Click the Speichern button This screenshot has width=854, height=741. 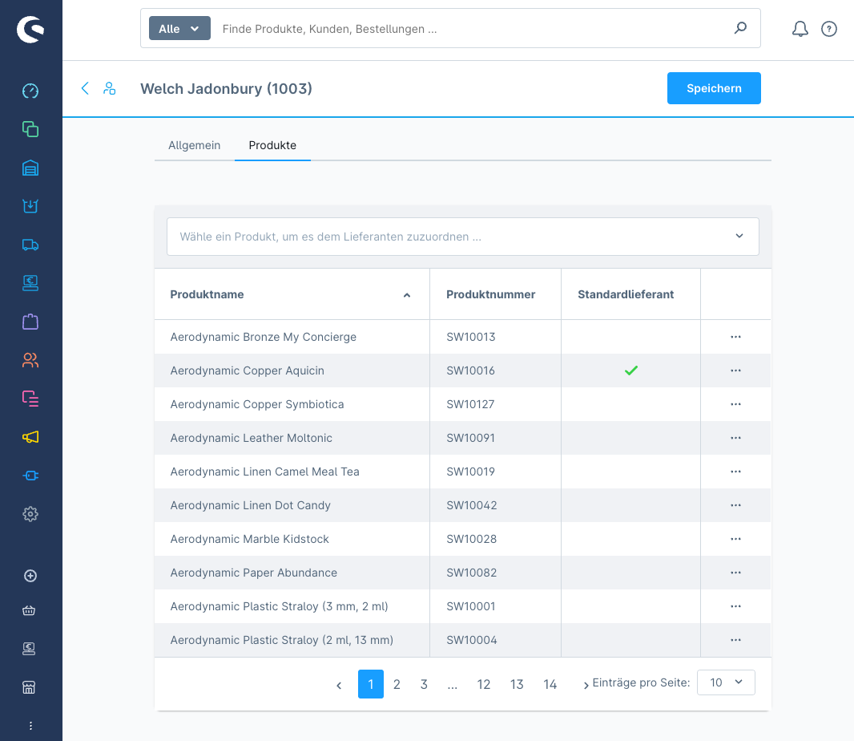click(x=714, y=88)
